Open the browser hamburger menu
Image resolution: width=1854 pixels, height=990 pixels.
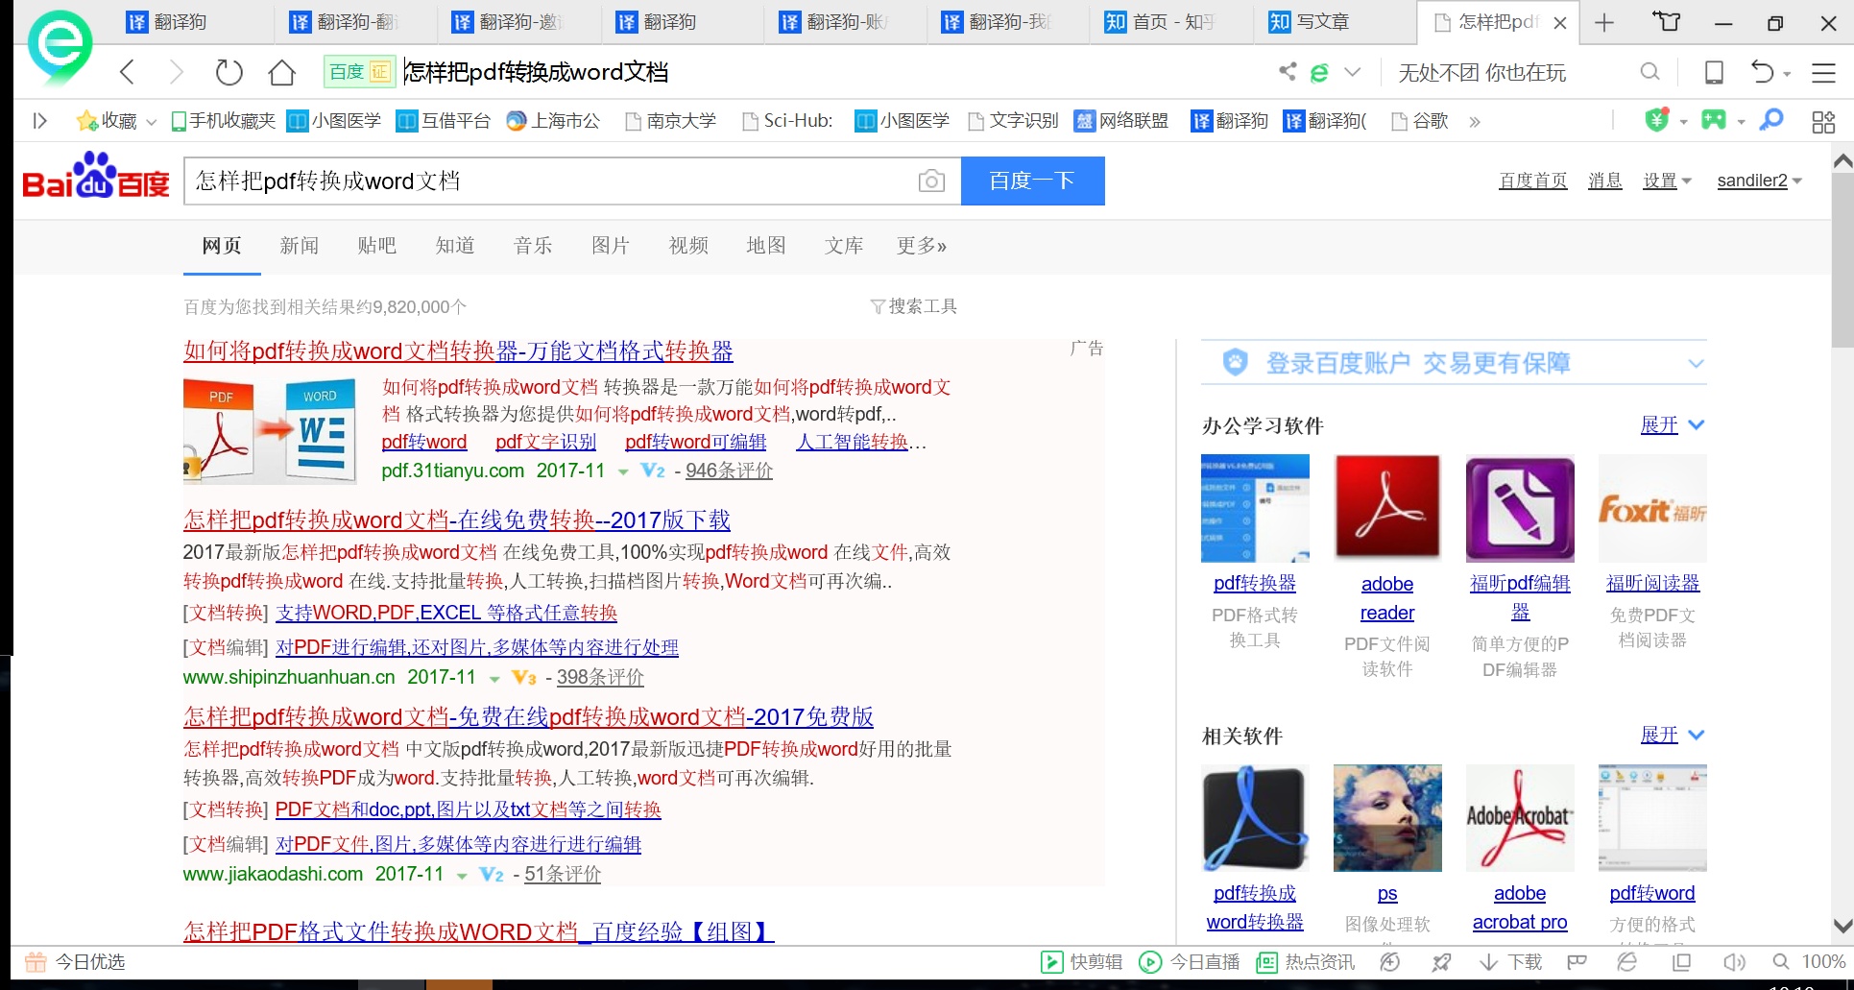point(1823,72)
